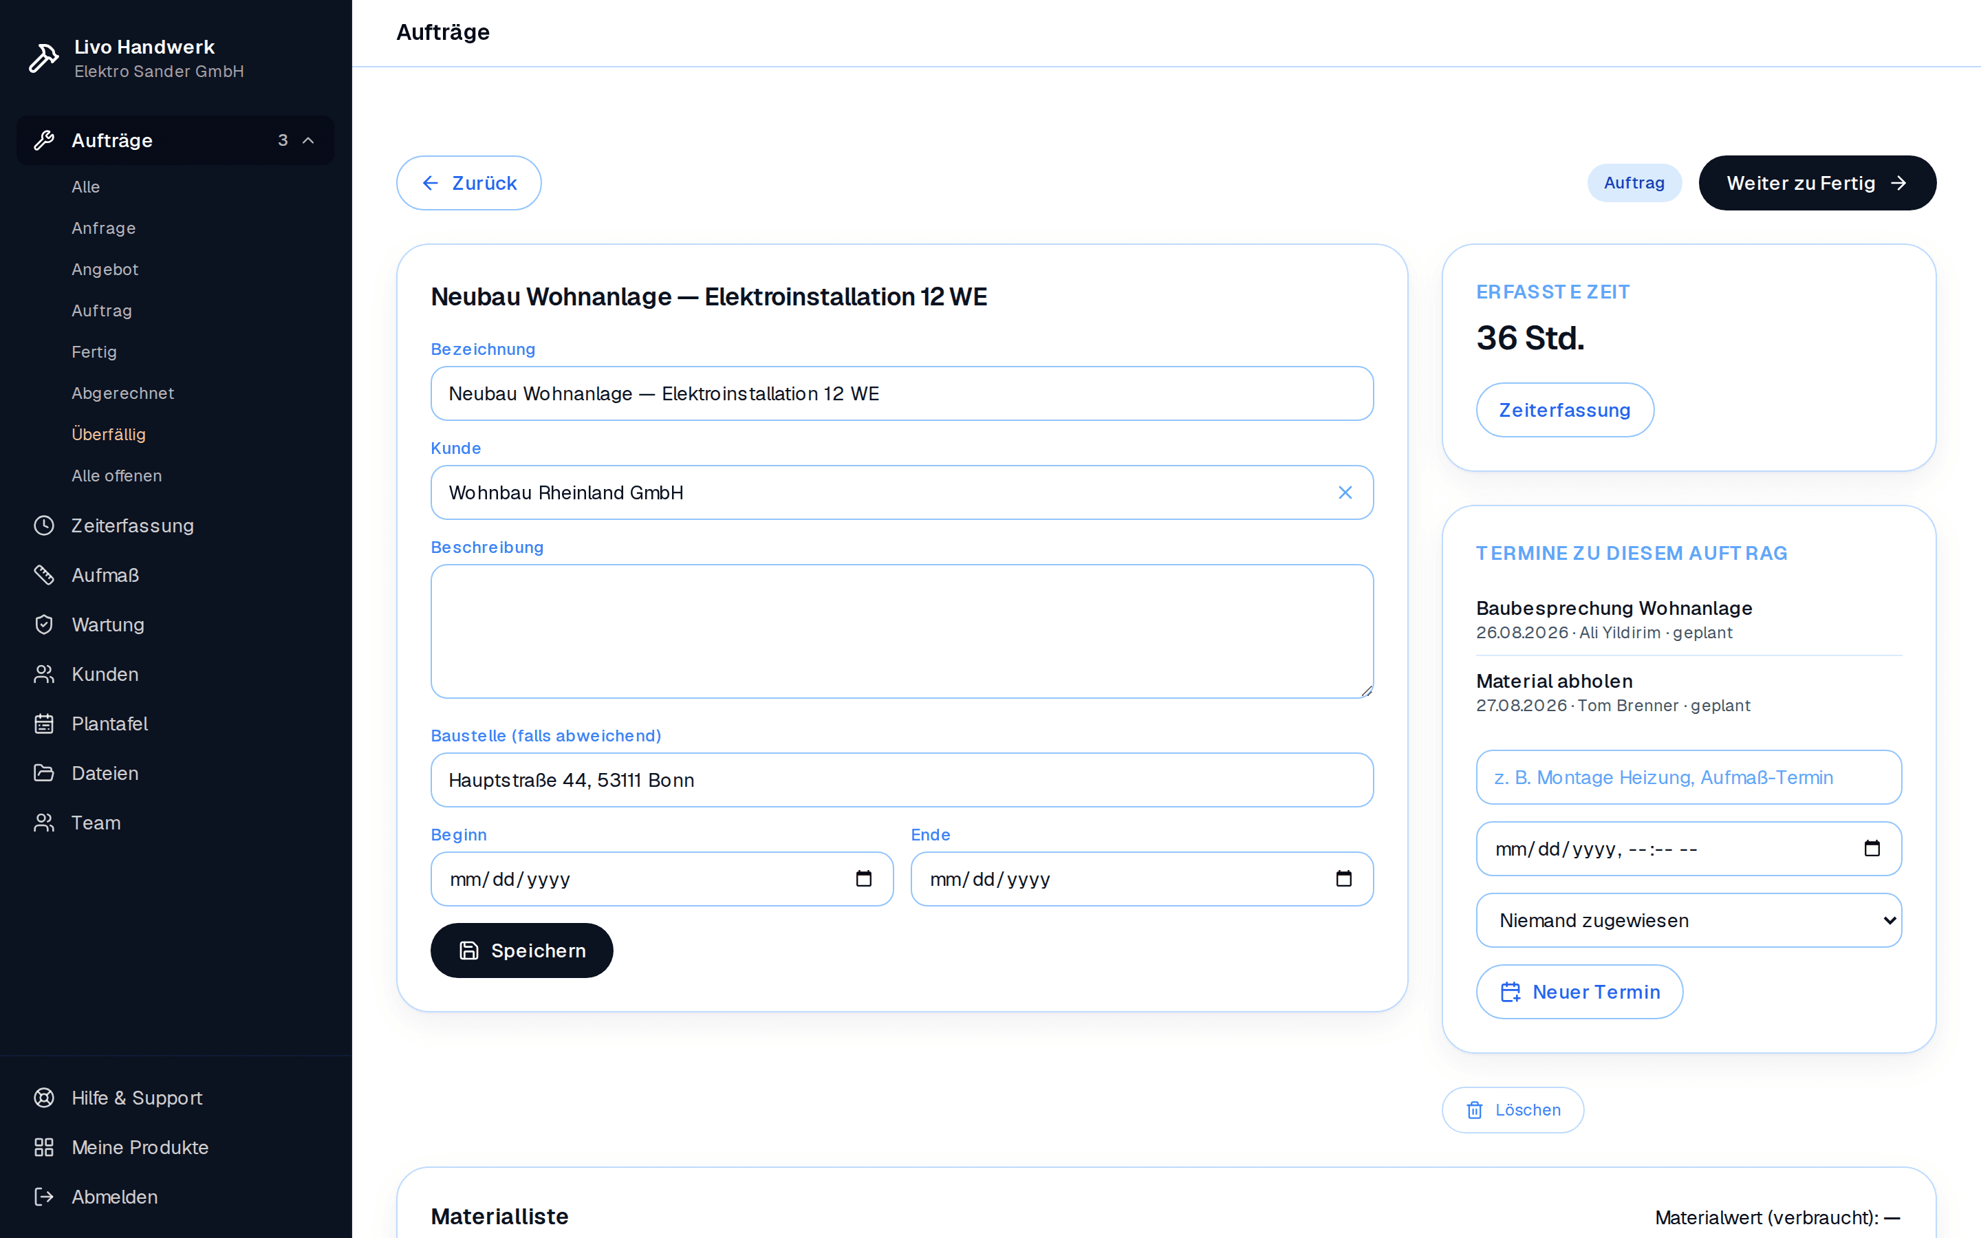The width and height of the screenshot is (1981, 1238).
Task: Open the Abgerechnet filter in sidebar
Action: click(x=123, y=393)
